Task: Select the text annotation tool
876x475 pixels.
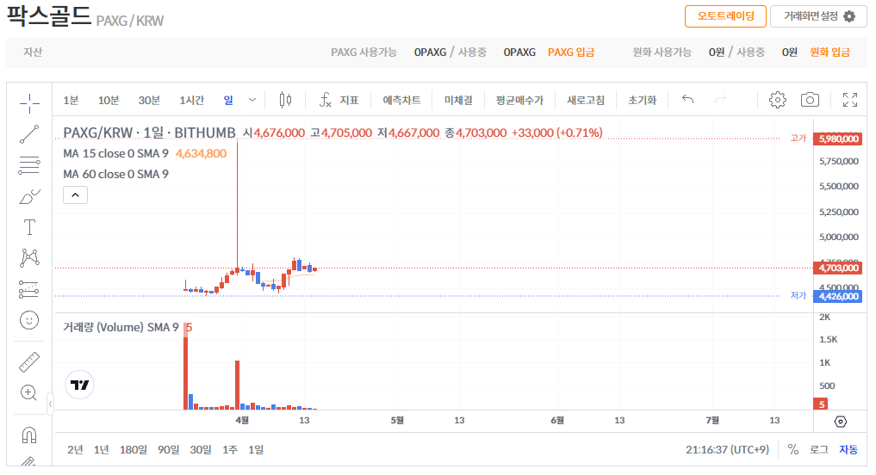Action: pos(29,227)
